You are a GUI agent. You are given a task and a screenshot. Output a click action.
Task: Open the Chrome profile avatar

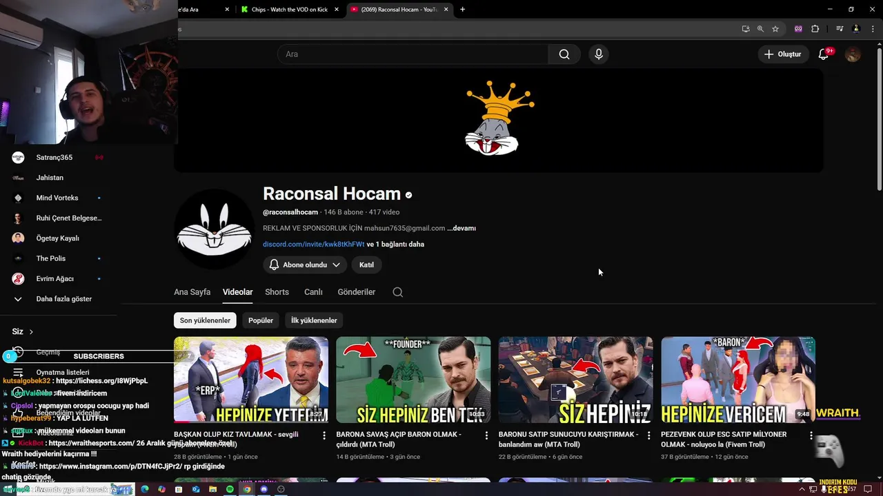click(856, 29)
